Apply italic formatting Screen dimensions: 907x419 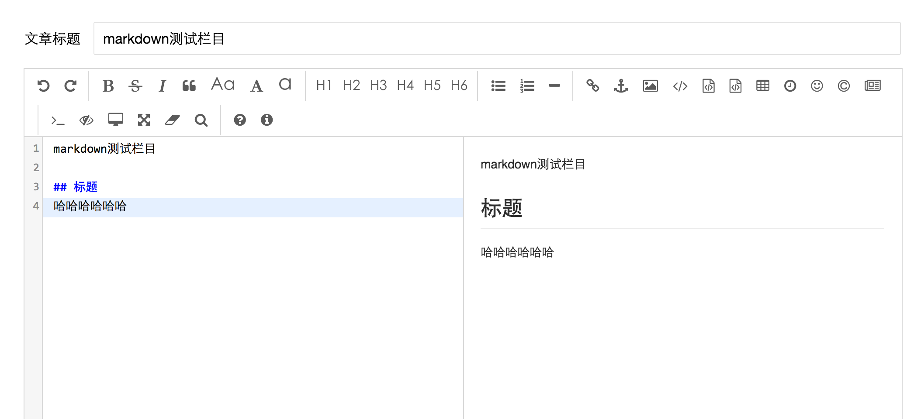[162, 86]
